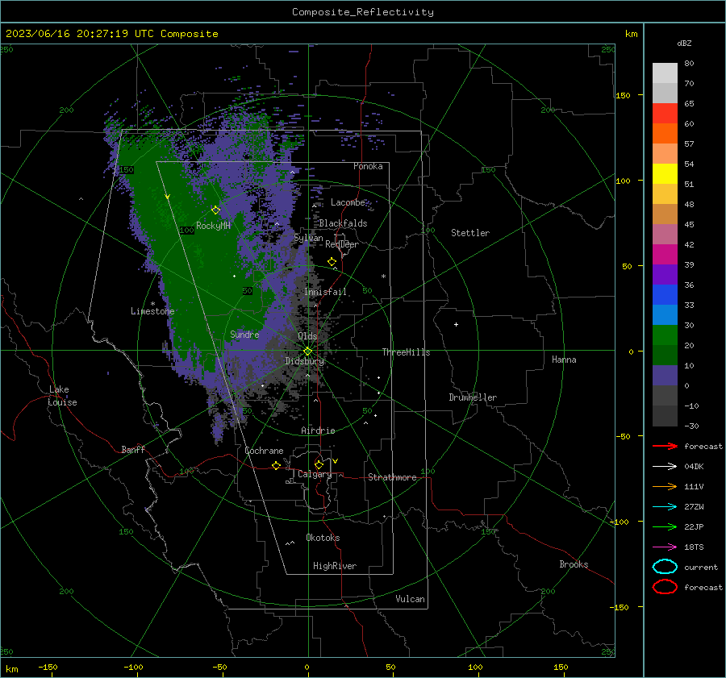Click the 65 dBZ red color swatch

pos(665,114)
